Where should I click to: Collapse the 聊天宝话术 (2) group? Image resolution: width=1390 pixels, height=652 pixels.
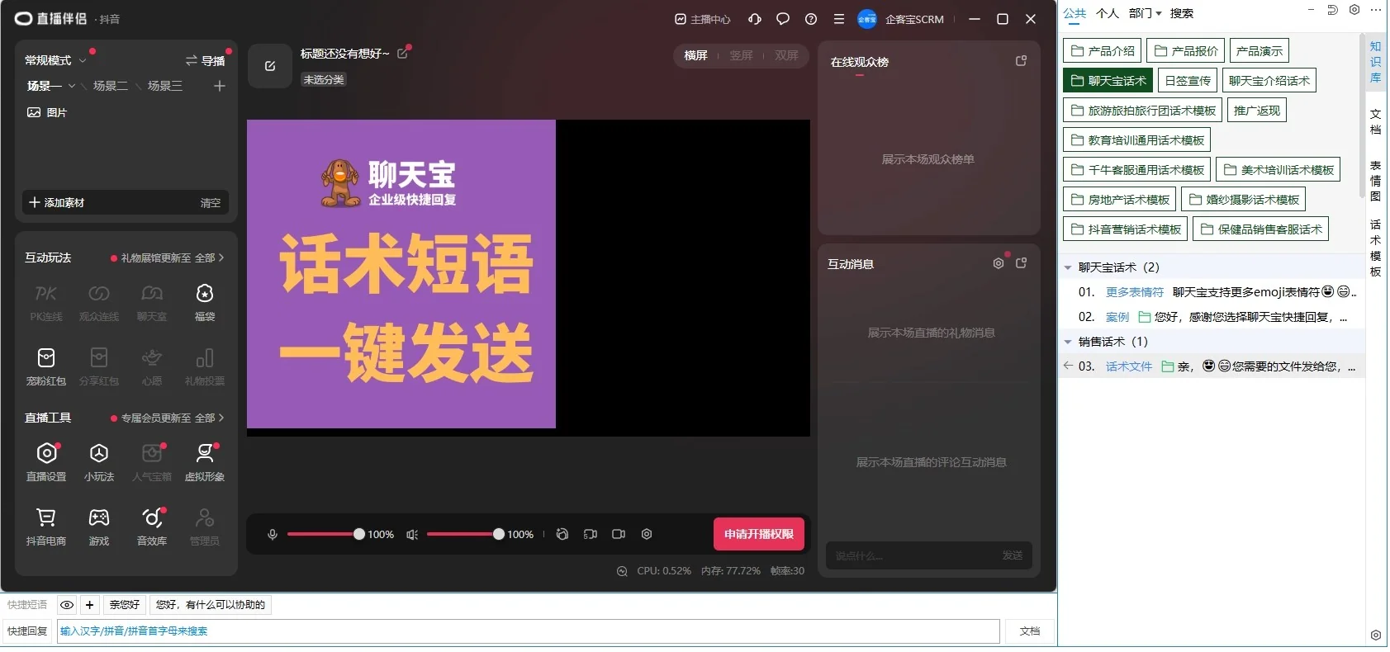coord(1068,267)
